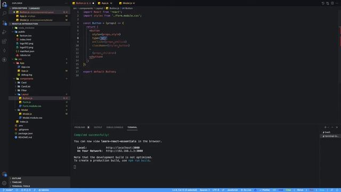Switch to the Modal.js editor tab
Viewport: 341px width, 192px height.
click(127, 3)
